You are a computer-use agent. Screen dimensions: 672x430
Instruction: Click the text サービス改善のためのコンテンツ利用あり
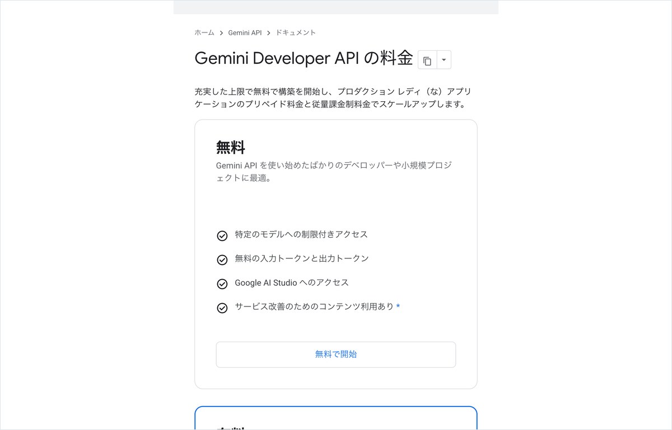tap(314, 306)
